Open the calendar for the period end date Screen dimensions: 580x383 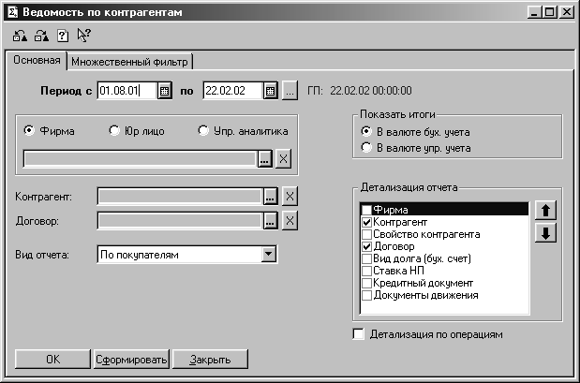tap(270, 91)
